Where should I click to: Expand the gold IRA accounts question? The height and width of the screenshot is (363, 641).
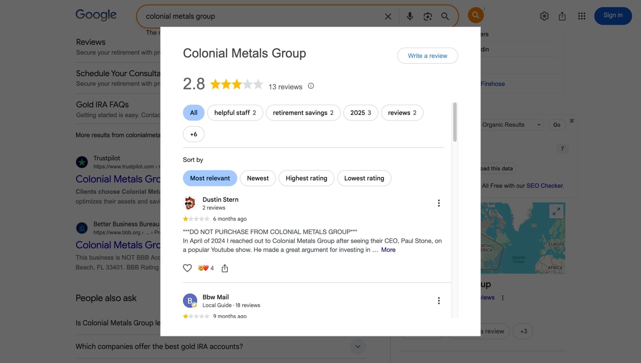click(x=358, y=346)
